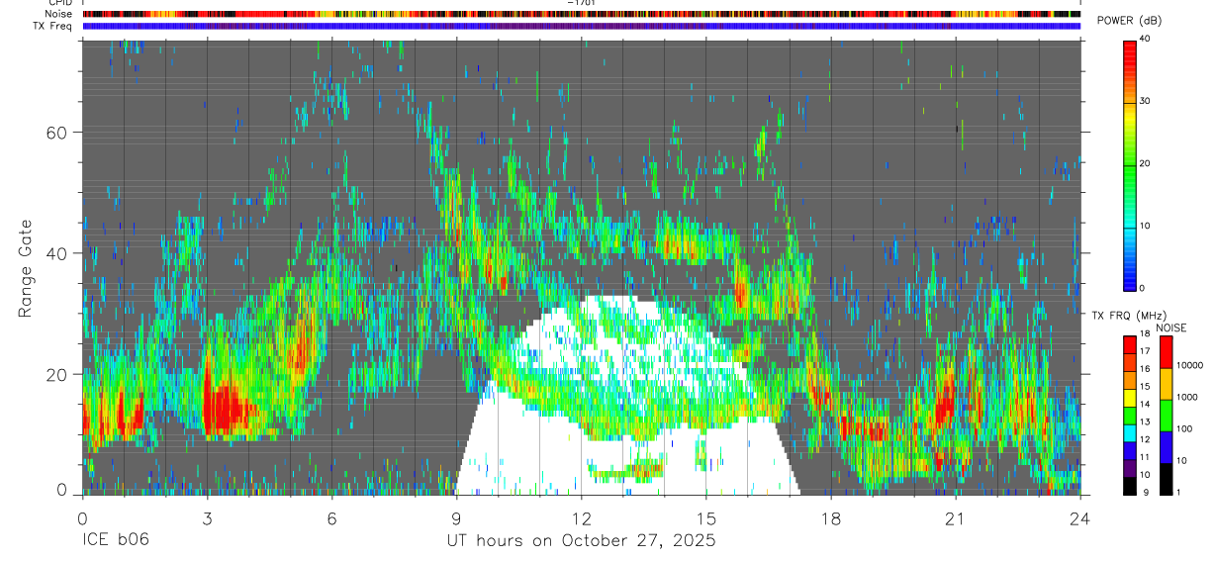The image size is (1215, 561).
Task: Pick the blue segment of noise legend
Action: tap(1166, 447)
